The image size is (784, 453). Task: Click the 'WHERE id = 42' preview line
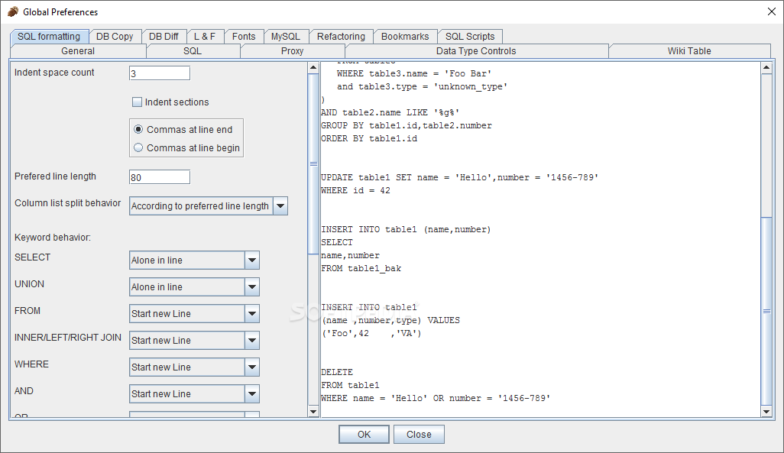pyautogui.click(x=355, y=190)
